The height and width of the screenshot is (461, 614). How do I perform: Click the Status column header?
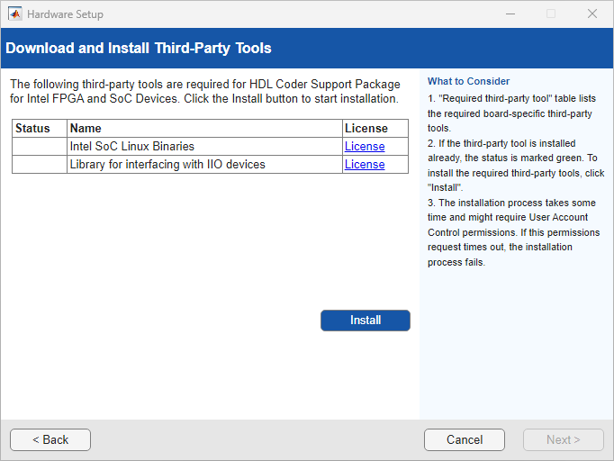33,129
